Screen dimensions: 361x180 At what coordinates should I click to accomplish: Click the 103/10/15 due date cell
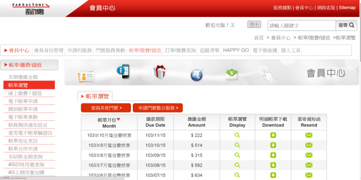point(155,145)
